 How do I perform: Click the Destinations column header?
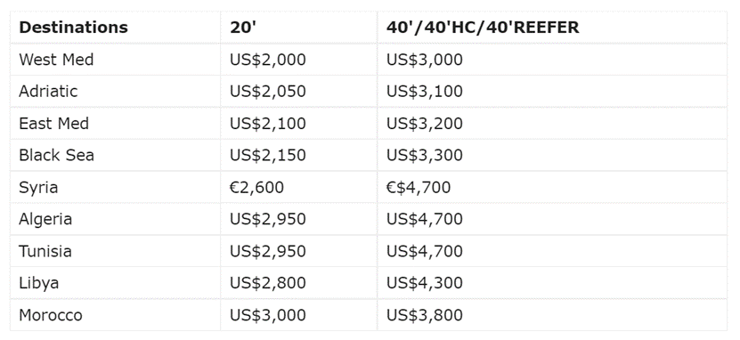(115, 28)
